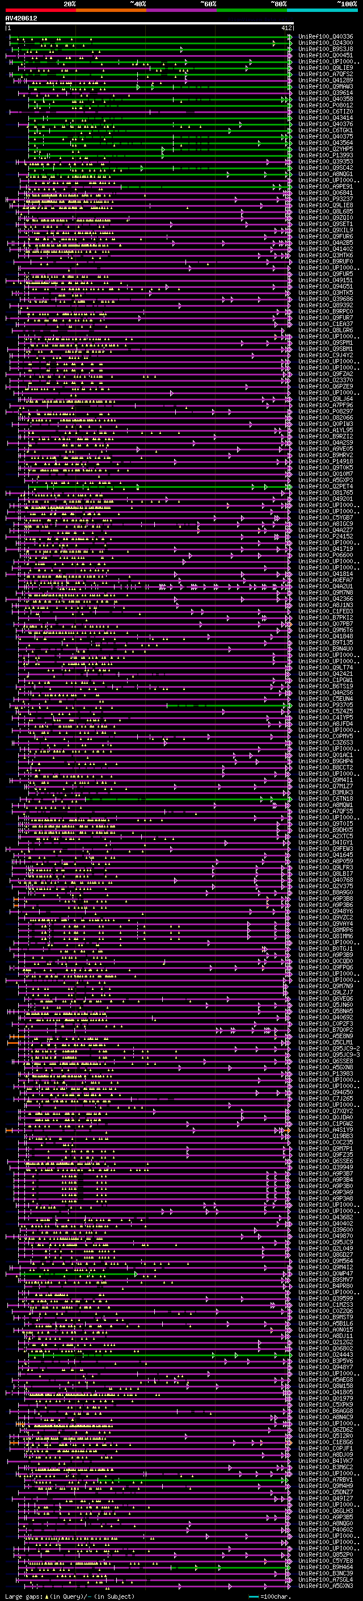This screenshot has width=363, height=1601.
Task: Click the UniRef100_A1YL95 label
Action: (326, 430)
